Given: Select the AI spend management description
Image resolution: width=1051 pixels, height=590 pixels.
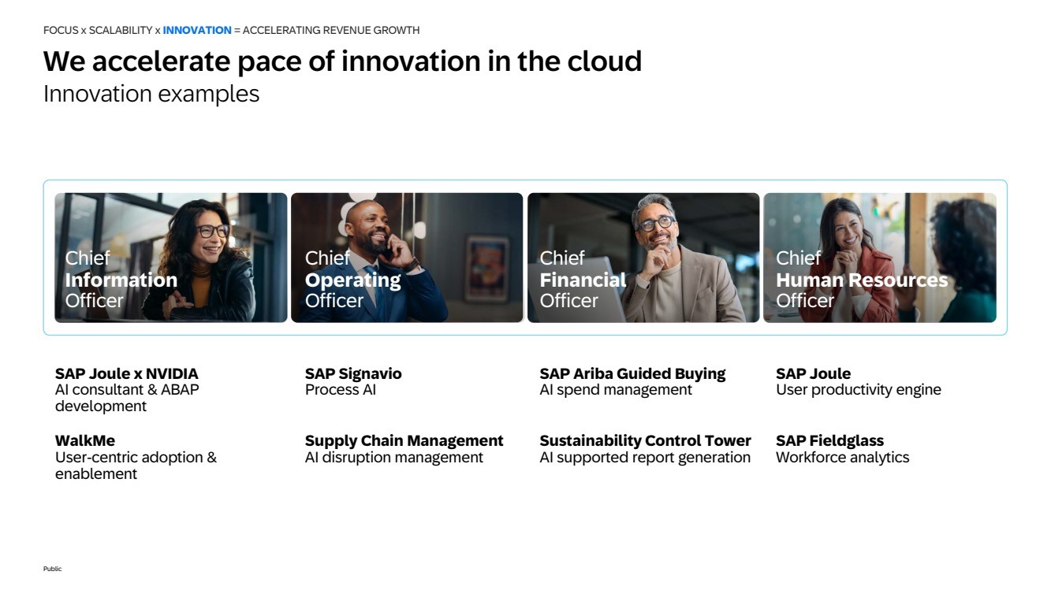Looking at the screenshot, I should pos(616,390).
